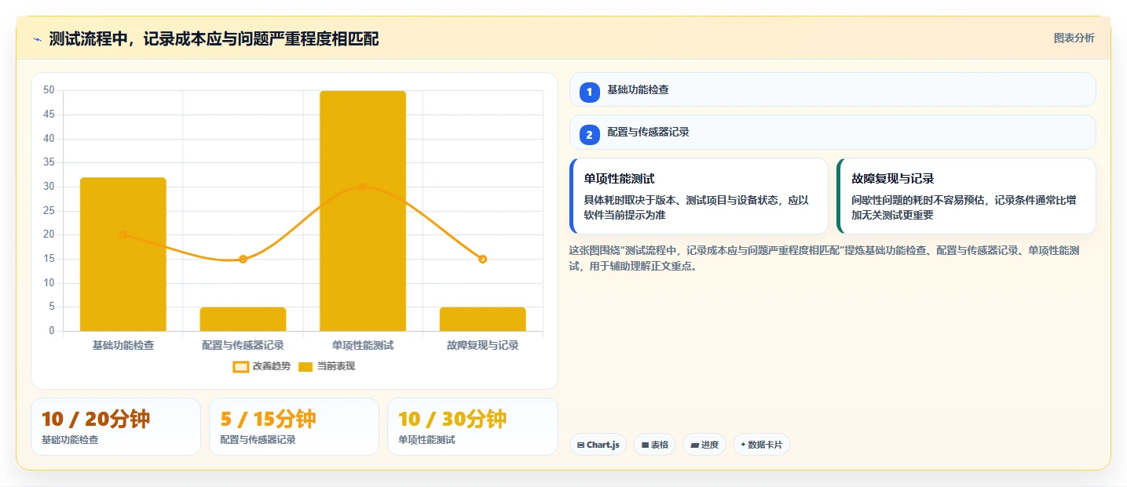Click the 进度 tag
1127x487 pixels.
coord(704,445)
